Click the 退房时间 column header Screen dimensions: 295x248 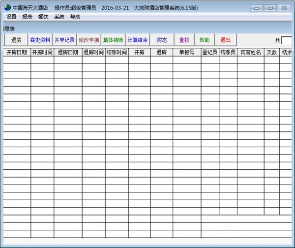[x=93, y=52]
